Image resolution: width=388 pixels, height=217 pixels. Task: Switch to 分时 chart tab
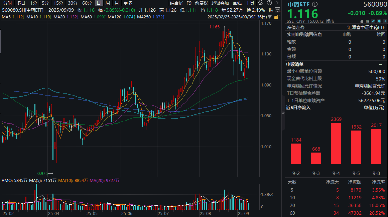pos(7,3)
